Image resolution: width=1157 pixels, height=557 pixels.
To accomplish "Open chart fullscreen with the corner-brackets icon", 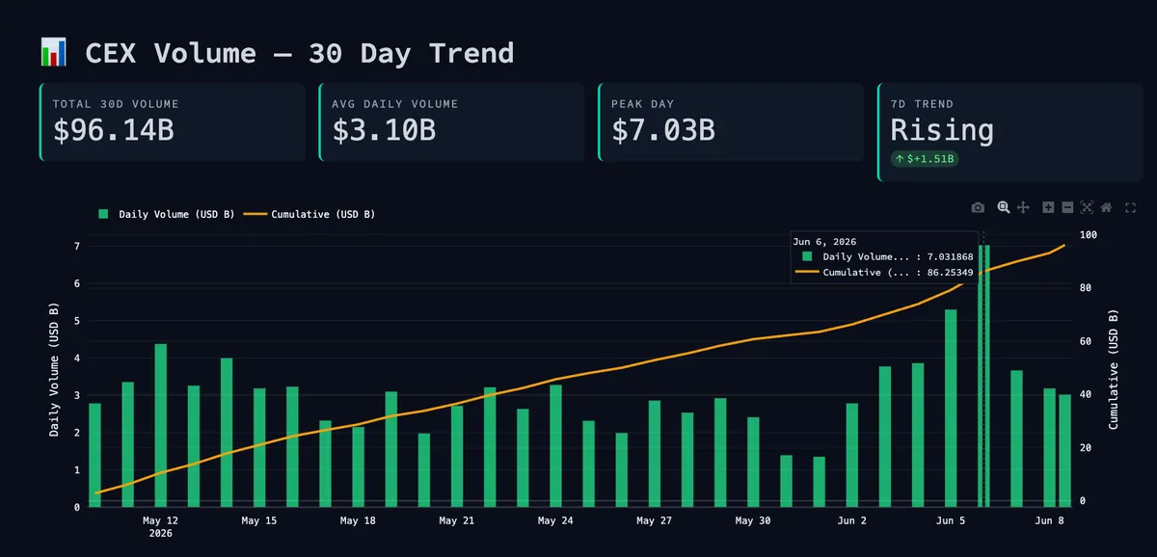I will pyautogui.click(x=1131, y=207).
